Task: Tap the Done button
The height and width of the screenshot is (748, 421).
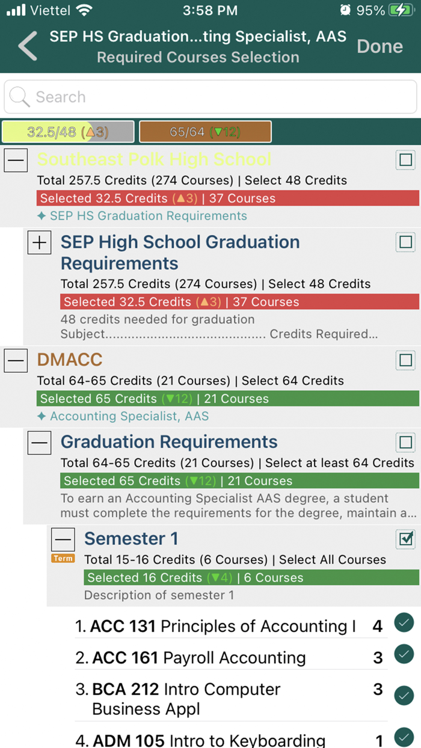Action: click(x=380, y=46)
